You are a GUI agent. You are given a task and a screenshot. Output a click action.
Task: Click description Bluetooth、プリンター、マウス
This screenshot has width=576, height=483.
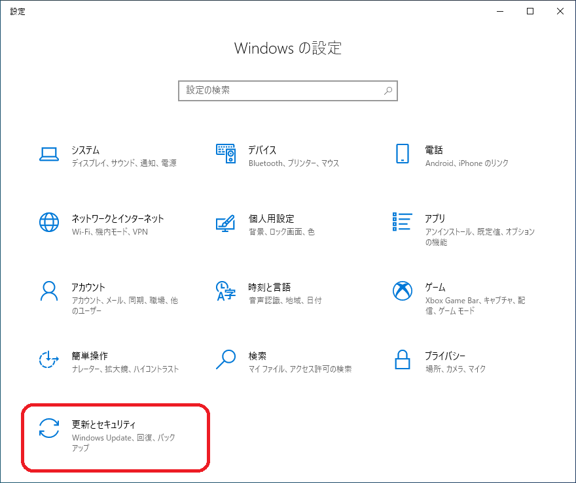point(294,163)
